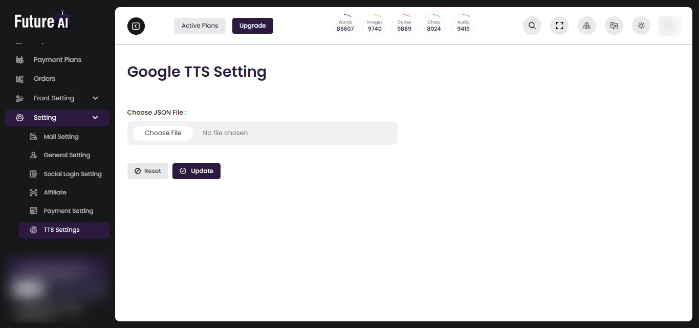This screenshot has height=328, width=699.
Task: Collapse the sidebar using the arrow icon
Action: (x=136, y=26)
